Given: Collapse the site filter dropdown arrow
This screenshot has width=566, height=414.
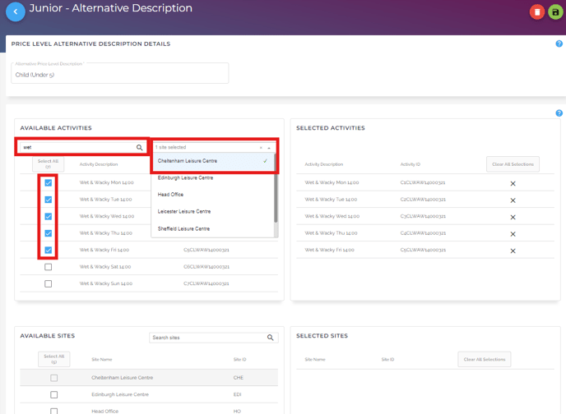Looking at the screenshot, I should pyautogui.click(x=269, y=148).
